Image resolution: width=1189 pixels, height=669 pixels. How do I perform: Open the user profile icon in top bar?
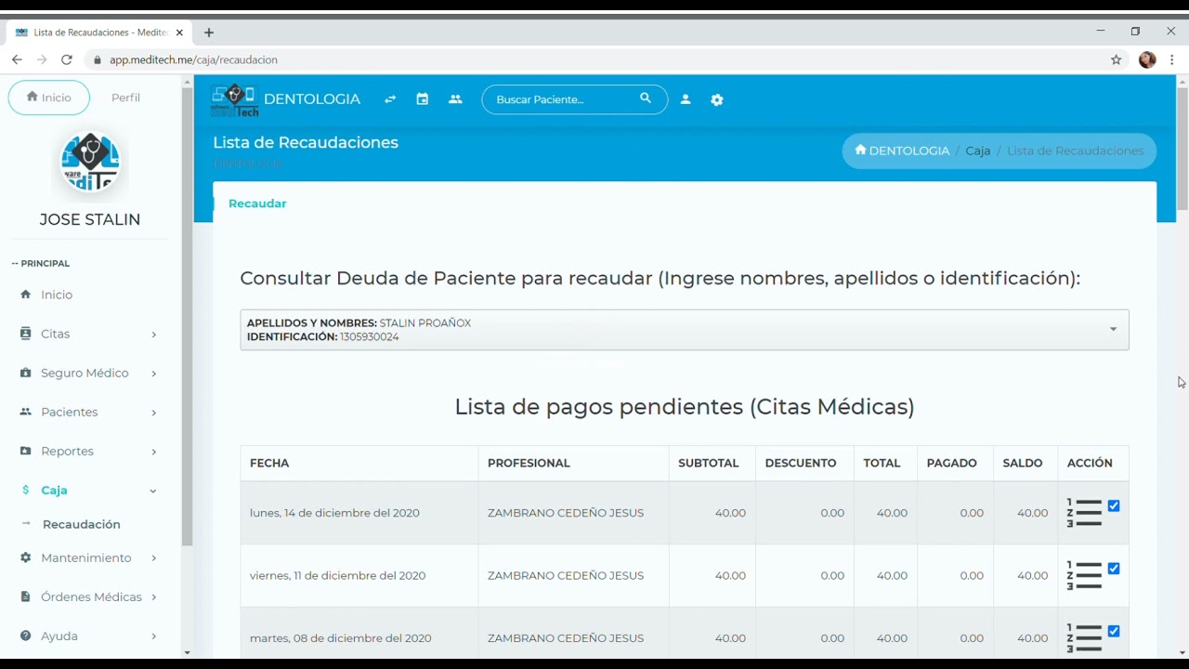click(686, 99)
